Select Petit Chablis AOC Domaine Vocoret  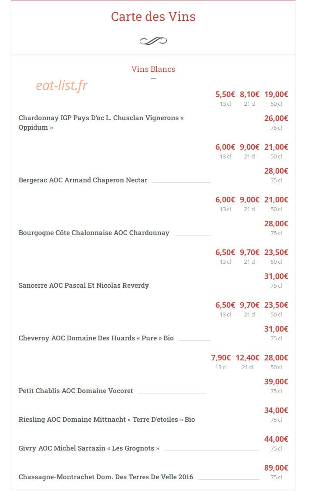point(75,390)
